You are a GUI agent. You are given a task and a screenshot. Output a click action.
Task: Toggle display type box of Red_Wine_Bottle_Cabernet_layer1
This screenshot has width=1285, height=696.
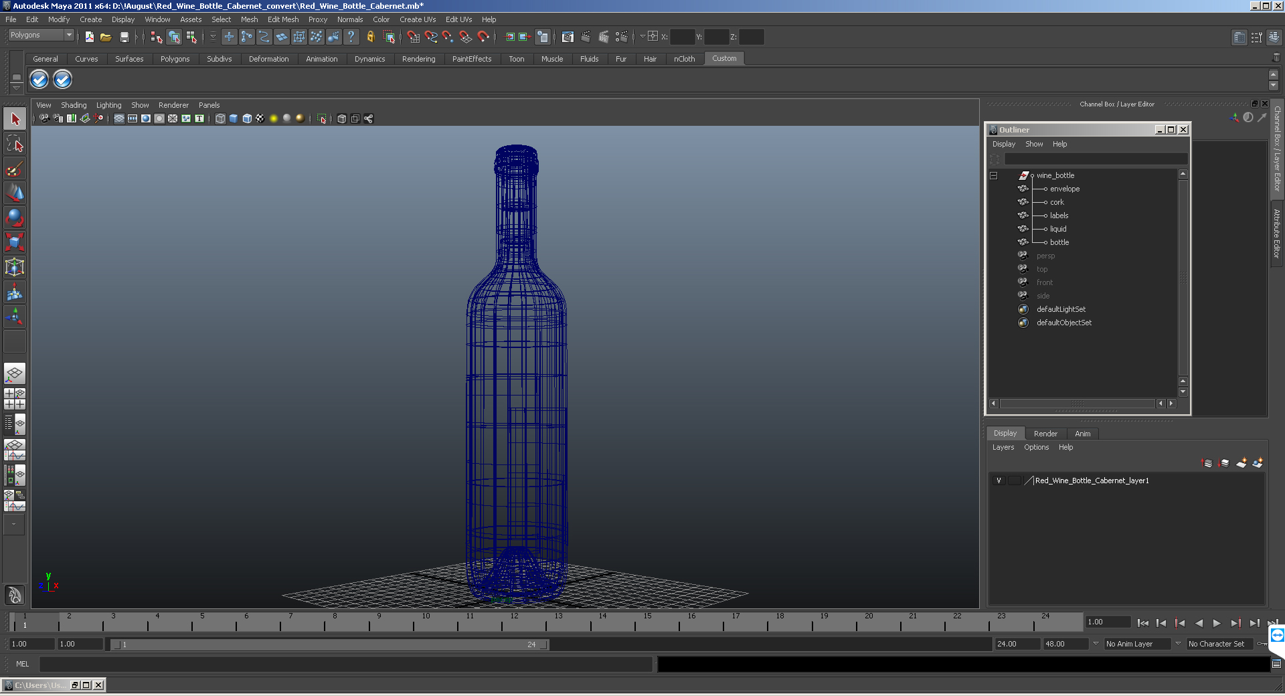[x=1015, y=481]
